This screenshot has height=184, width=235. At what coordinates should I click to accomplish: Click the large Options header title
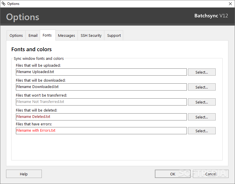point(22,17)
